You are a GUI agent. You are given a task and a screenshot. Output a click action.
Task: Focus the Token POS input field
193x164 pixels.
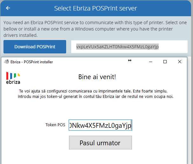click(x=100, y=125)
